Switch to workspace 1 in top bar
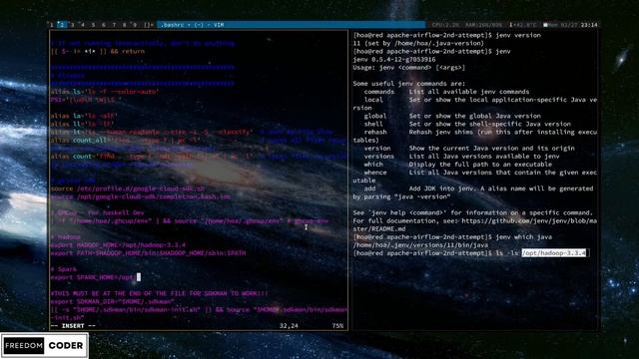The width and height of the screenshot is (639, 359). coord(52,25)
